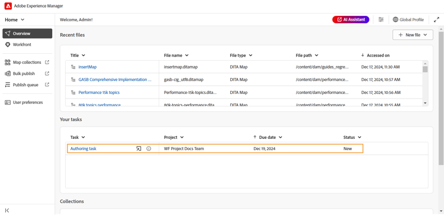The height and width of the screenshot is (215, 444).
Task: Open the Global Profile selector
Action: 408,19
